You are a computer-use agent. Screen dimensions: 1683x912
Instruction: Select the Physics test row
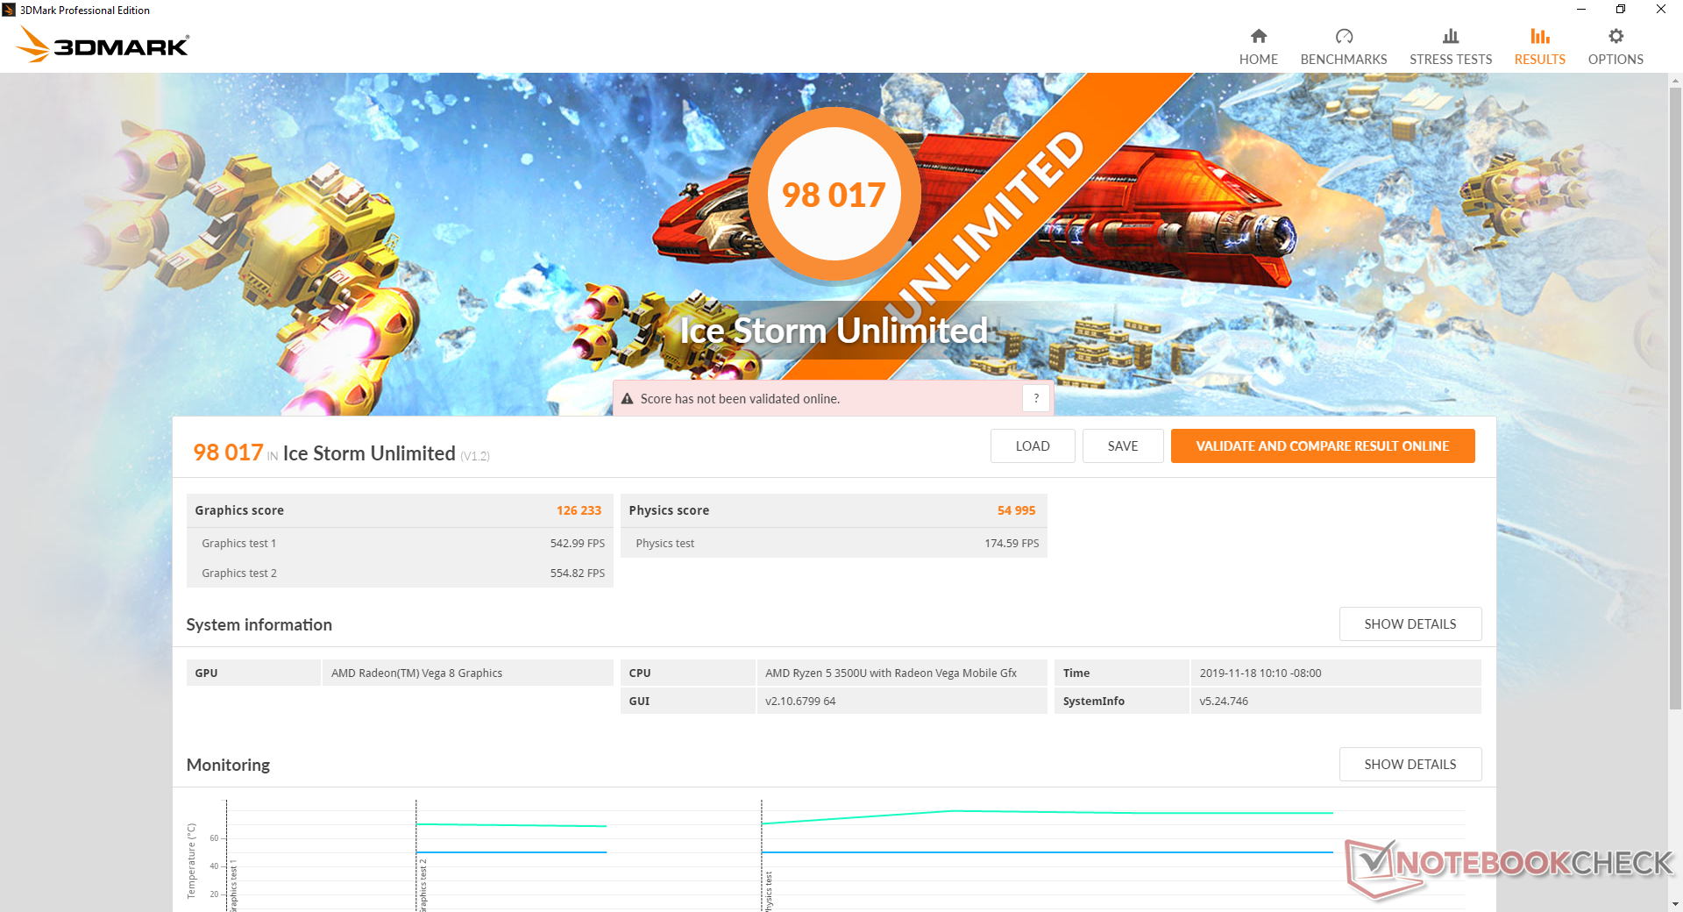(x=834, y=543)
